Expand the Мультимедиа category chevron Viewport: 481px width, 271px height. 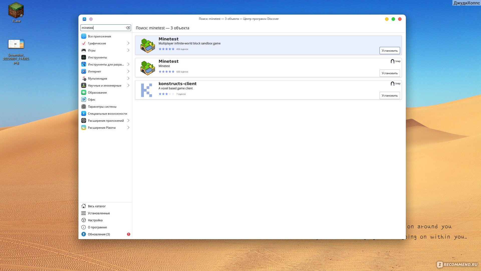pyautogui.click(x=128, y=79)
